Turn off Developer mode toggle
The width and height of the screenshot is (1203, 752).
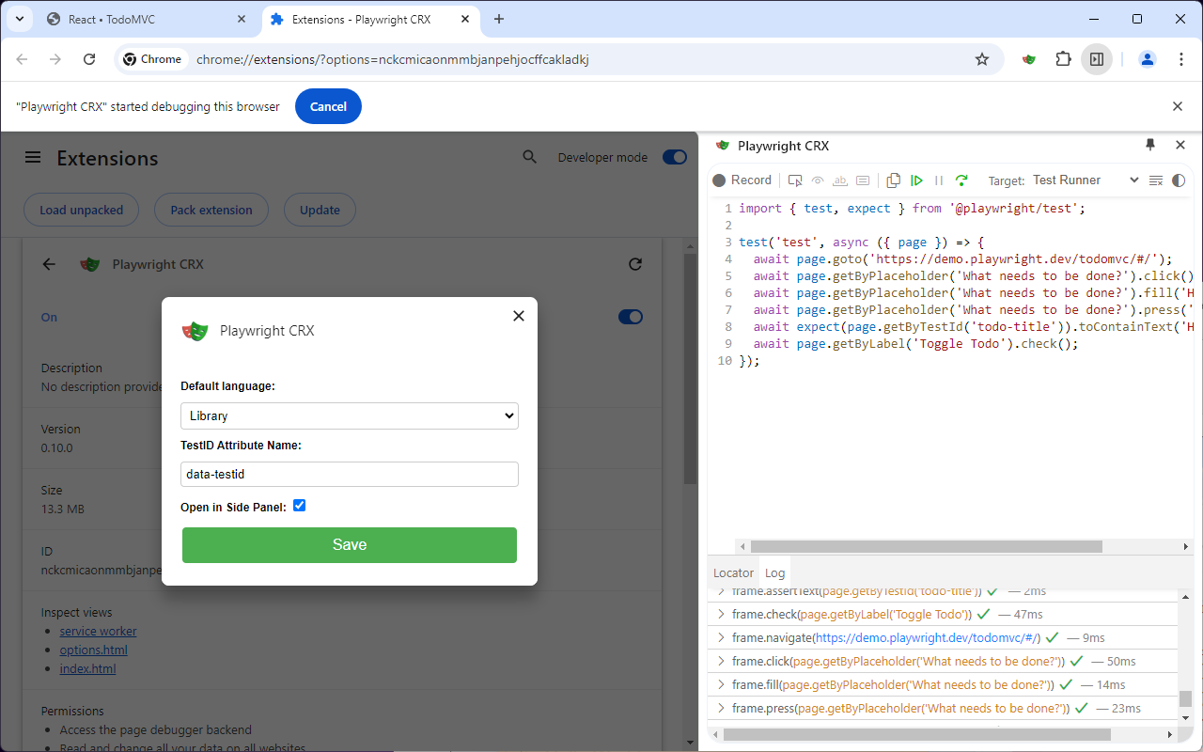coord(674,158)
